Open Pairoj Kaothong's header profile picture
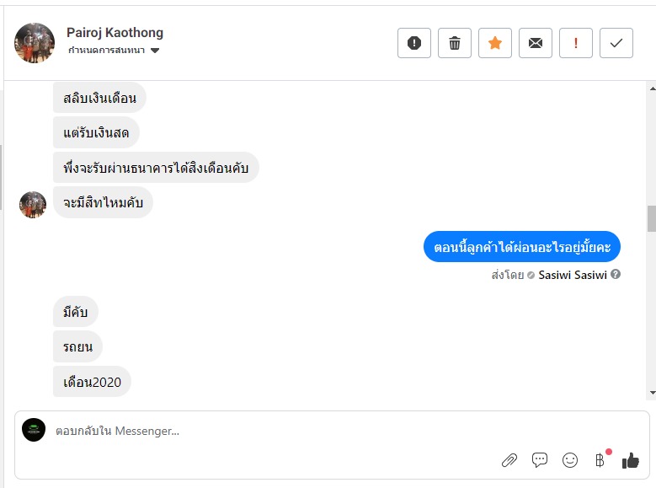Image resolution: width=656 pixels, height=488 pixels. pyautogui.click(x=35, y=43)
